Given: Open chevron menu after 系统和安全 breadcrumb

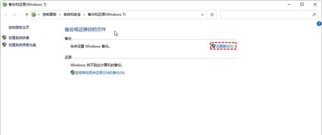Looking at the screenshot, I should point(84,15).
